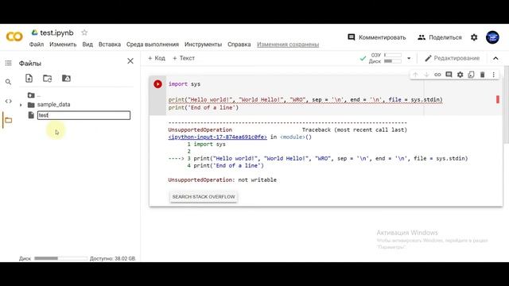
Task: Open Colab settings gear
Action: (x=474, y=37)
